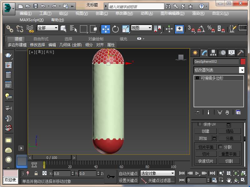Open Select by Name list icon
250x187 pixels.
[x=73, y=29]
